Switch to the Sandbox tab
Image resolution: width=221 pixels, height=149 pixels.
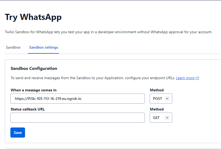coord(13,47)
